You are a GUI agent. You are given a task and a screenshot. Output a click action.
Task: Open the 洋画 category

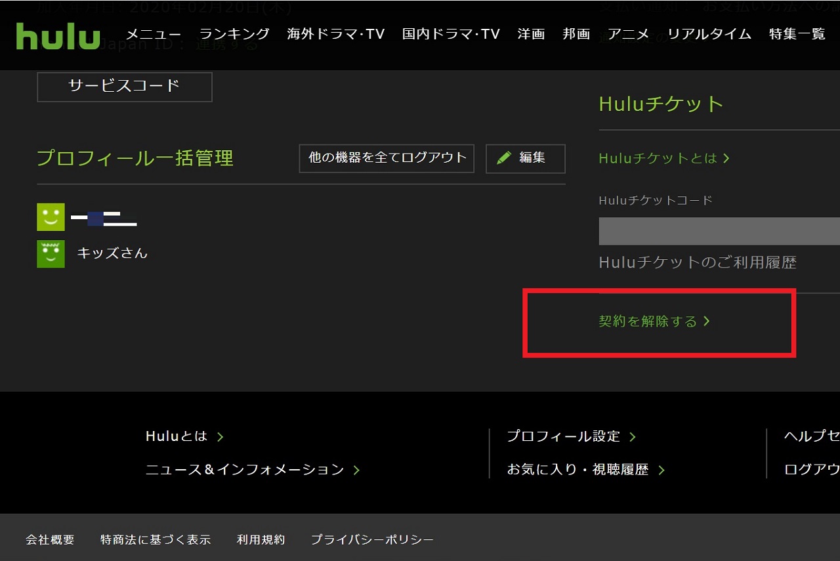pos(531,34)
